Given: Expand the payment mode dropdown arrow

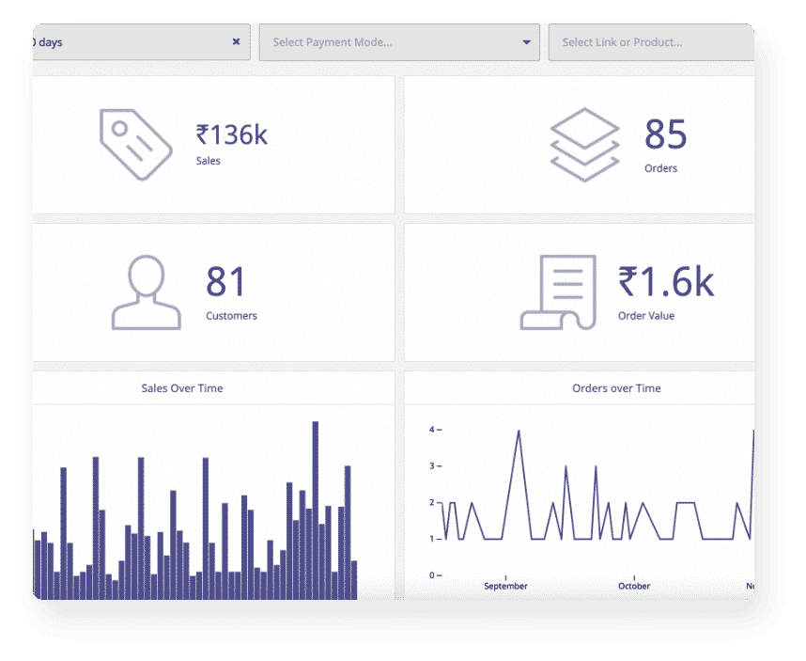Looking at the screenshot, I should 526,42.
